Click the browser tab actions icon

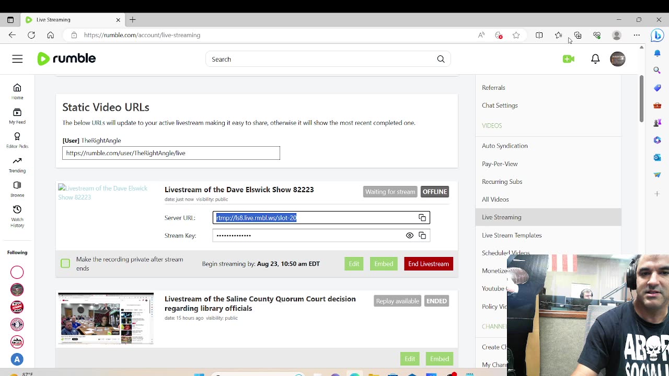[x=10, y=20]
